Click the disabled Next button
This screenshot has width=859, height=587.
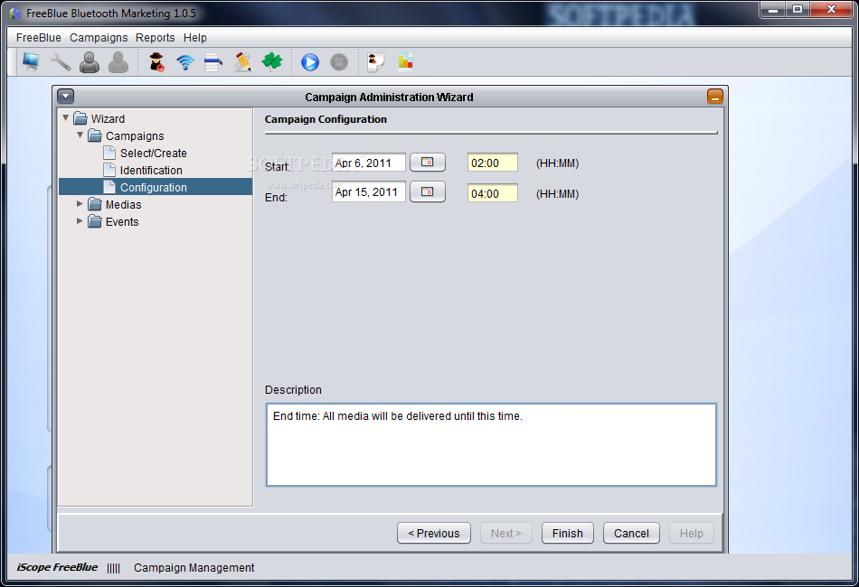click(x=506, y=533)
